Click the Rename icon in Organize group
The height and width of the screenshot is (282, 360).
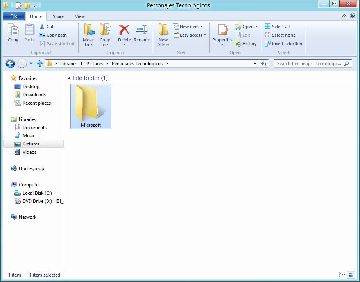(141, 30)
